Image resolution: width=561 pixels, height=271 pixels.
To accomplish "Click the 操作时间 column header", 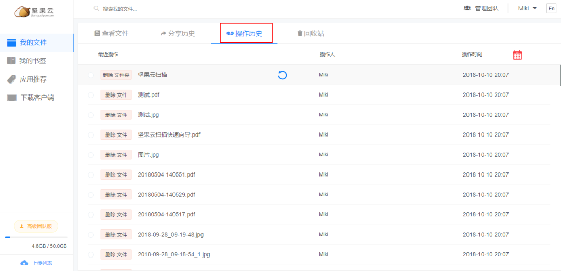I will click(x=472, y=55).
